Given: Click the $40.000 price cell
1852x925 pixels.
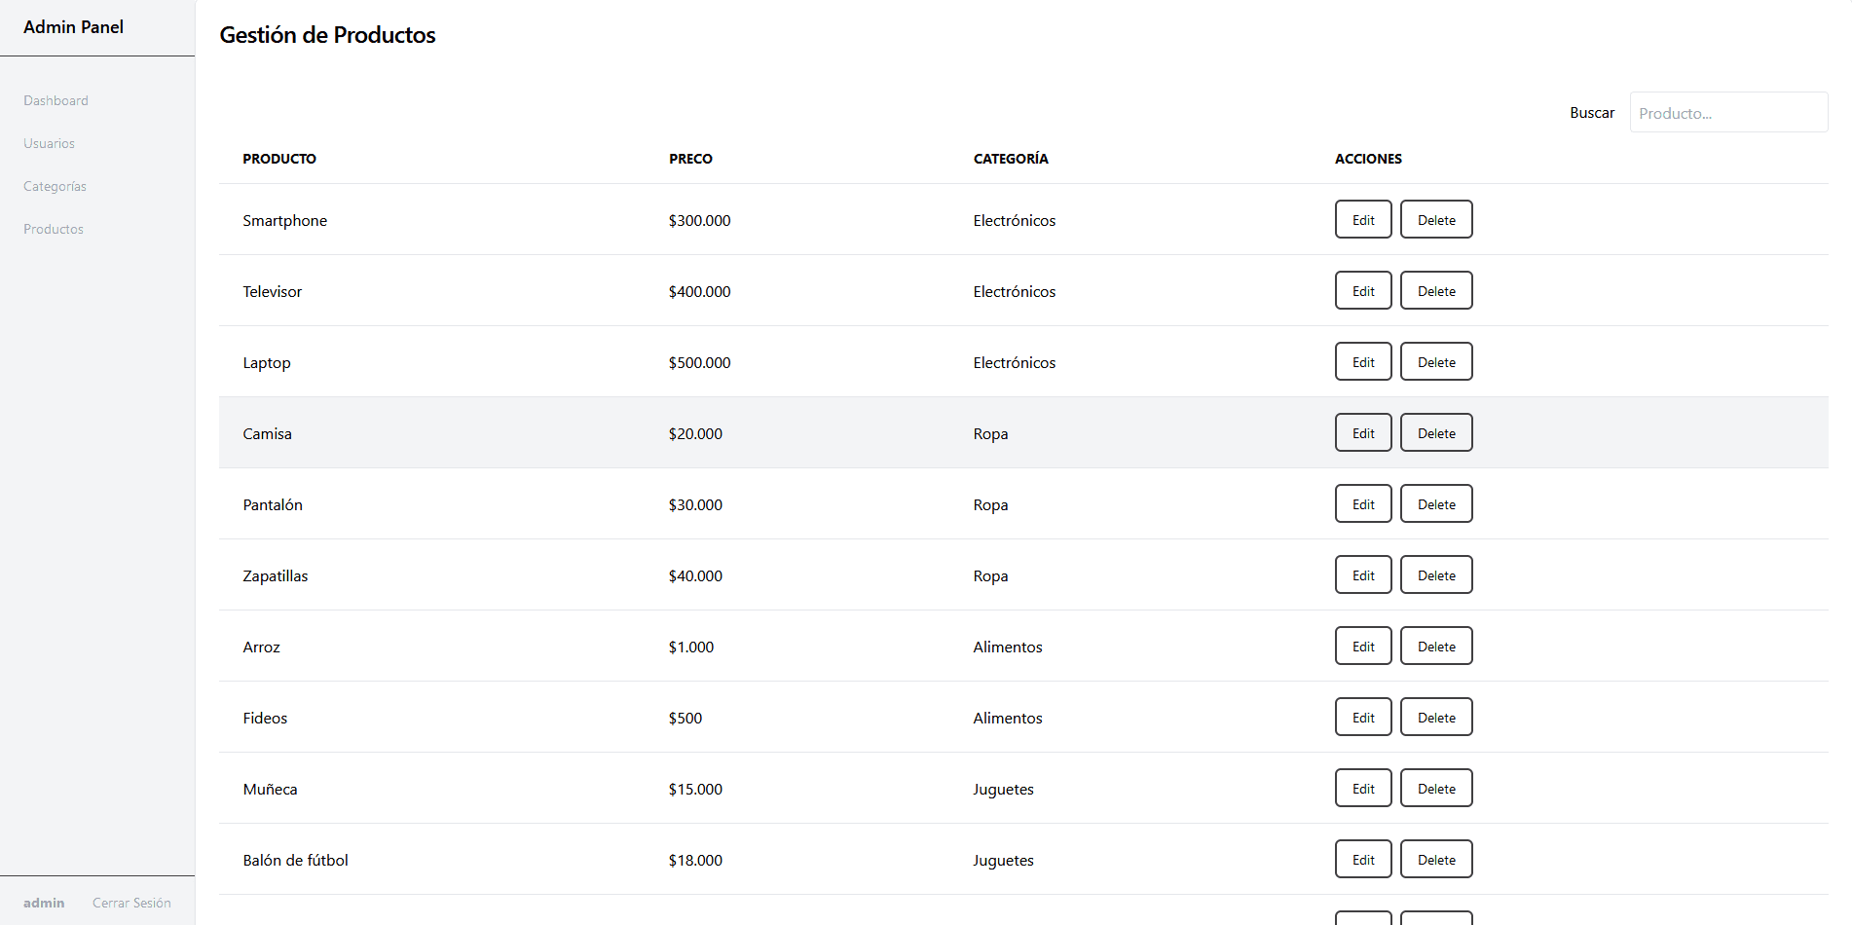Looking at the screenshot, I should click(x=695, y=576).
